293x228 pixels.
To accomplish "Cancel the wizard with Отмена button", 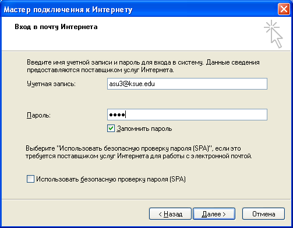I will [x=263, y=214].
